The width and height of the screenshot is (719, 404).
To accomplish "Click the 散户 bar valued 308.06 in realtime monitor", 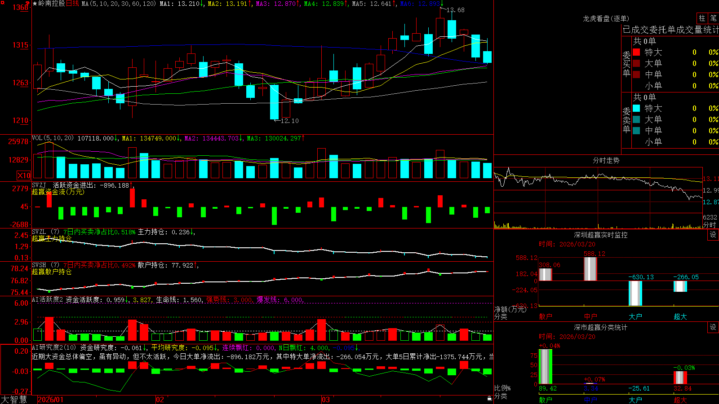I will coord(545,275).
